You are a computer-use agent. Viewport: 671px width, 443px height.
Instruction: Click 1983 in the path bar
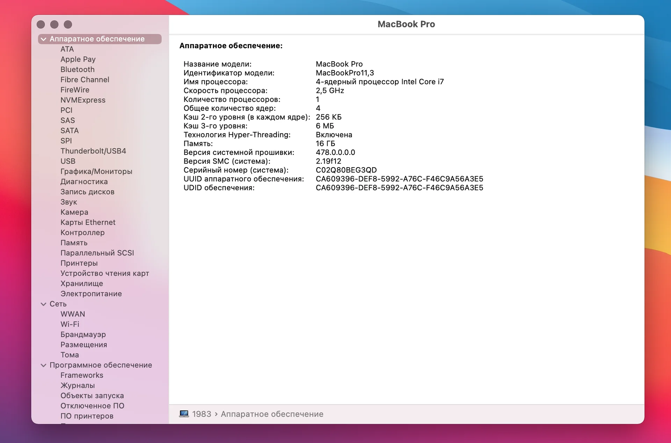coord(202,414)
